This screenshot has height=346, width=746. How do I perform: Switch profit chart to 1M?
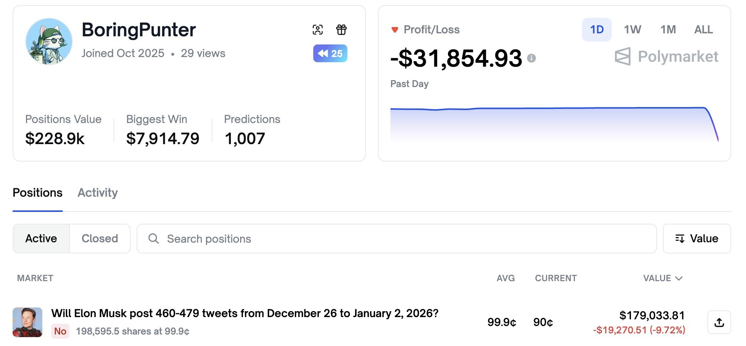point(668,30)
